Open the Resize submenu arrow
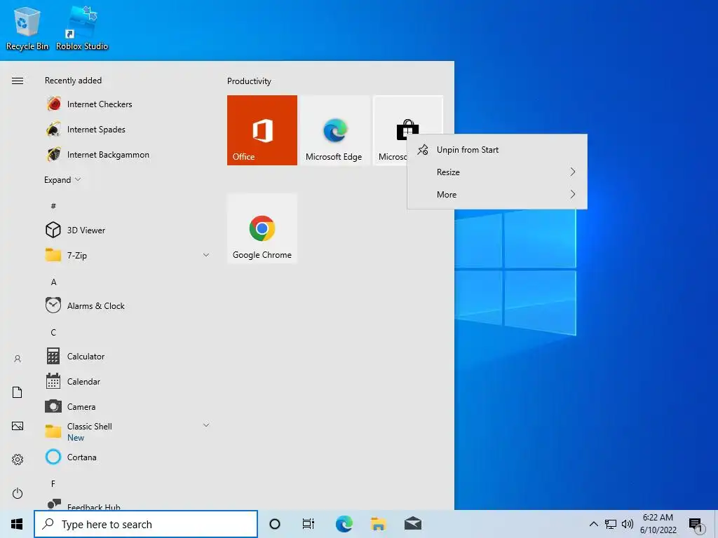 pos(572,172)
